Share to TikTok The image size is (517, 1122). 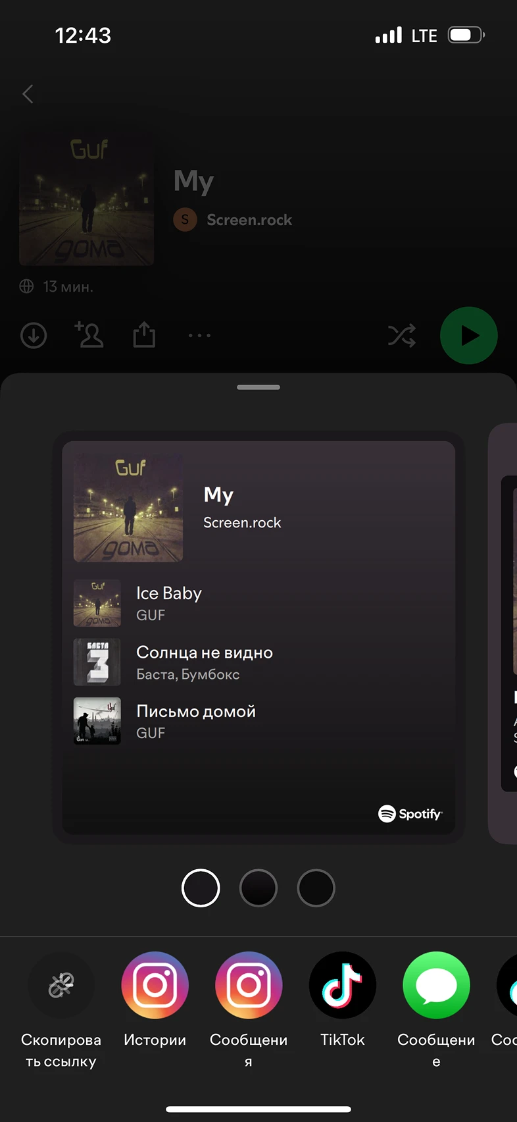click(343, 986)
